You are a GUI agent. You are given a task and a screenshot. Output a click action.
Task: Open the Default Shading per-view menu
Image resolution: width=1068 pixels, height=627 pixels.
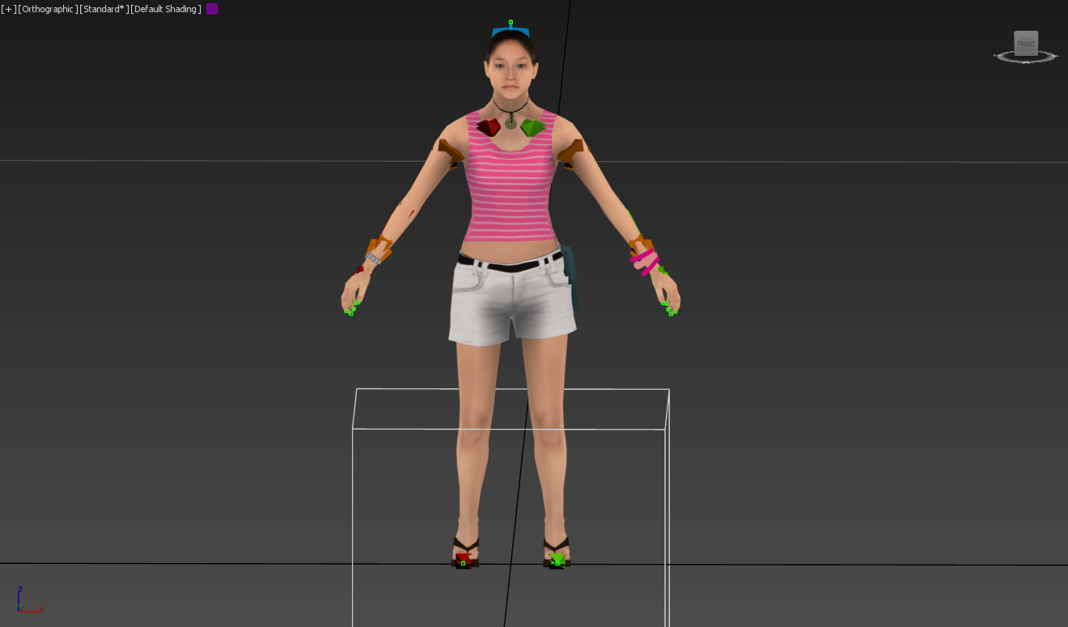click(167, 9)
